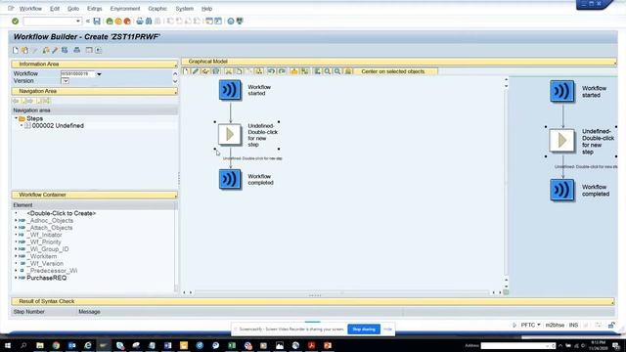Open the Extras menu

click(x=95, y=9)
